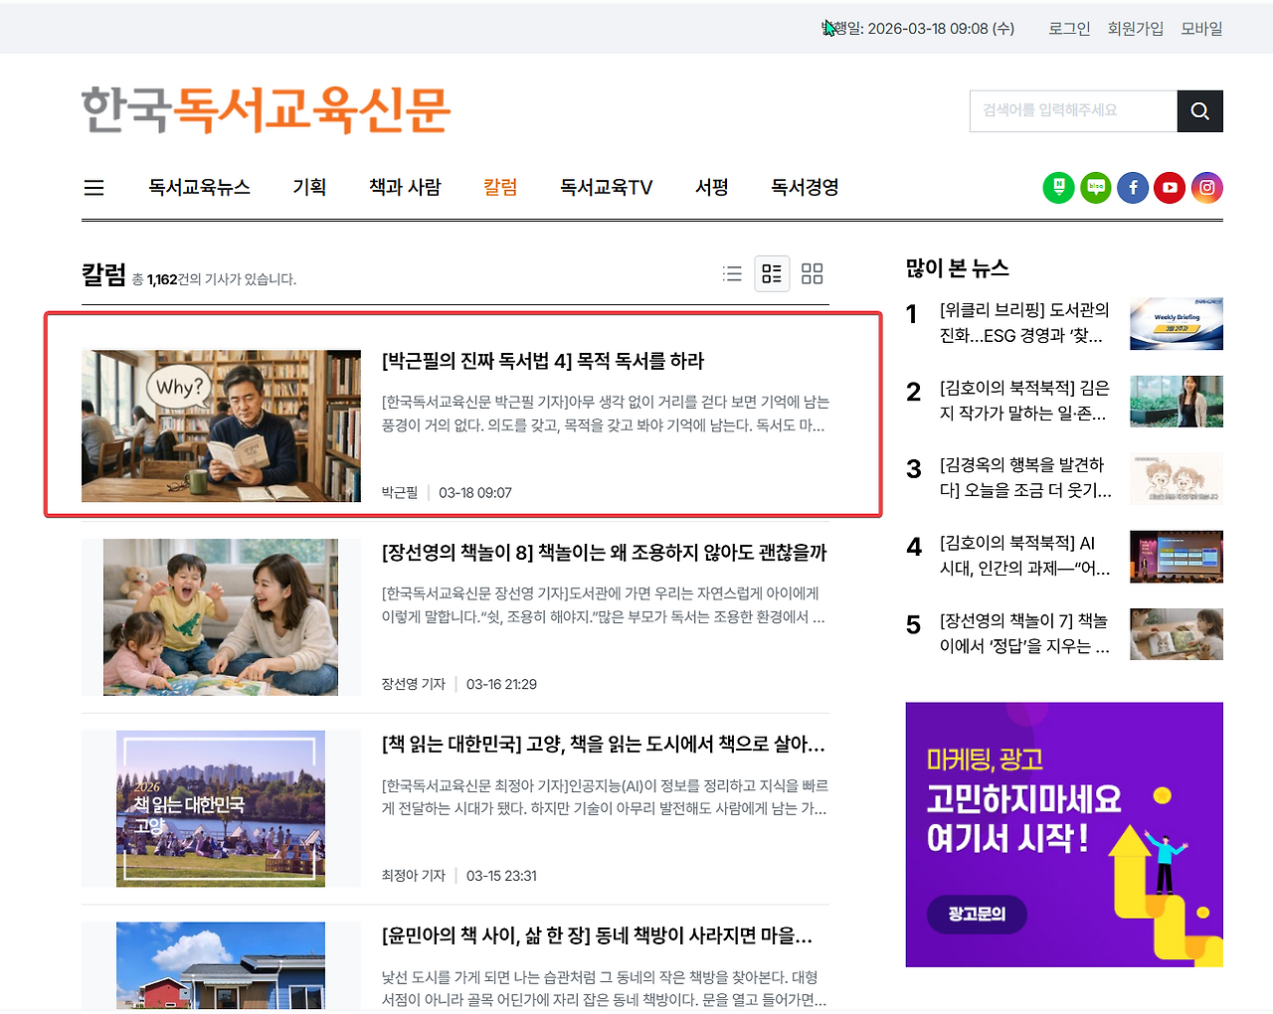
Task: Open popular news '[김경옥의 행복을 발견하다]'
Action: point(1025,478)
